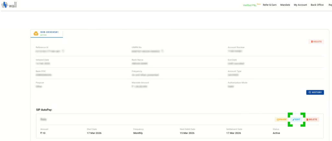This screenshot has width=332, height=141.
Task: Click the SIP Status Active text
Action: point(276,133)
